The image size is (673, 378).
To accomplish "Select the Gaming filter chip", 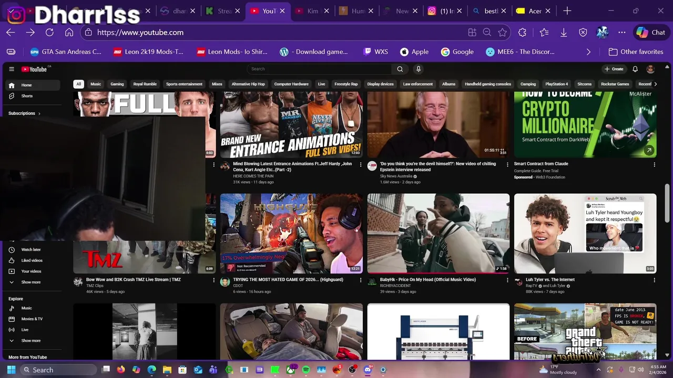I will coord(117,84).
